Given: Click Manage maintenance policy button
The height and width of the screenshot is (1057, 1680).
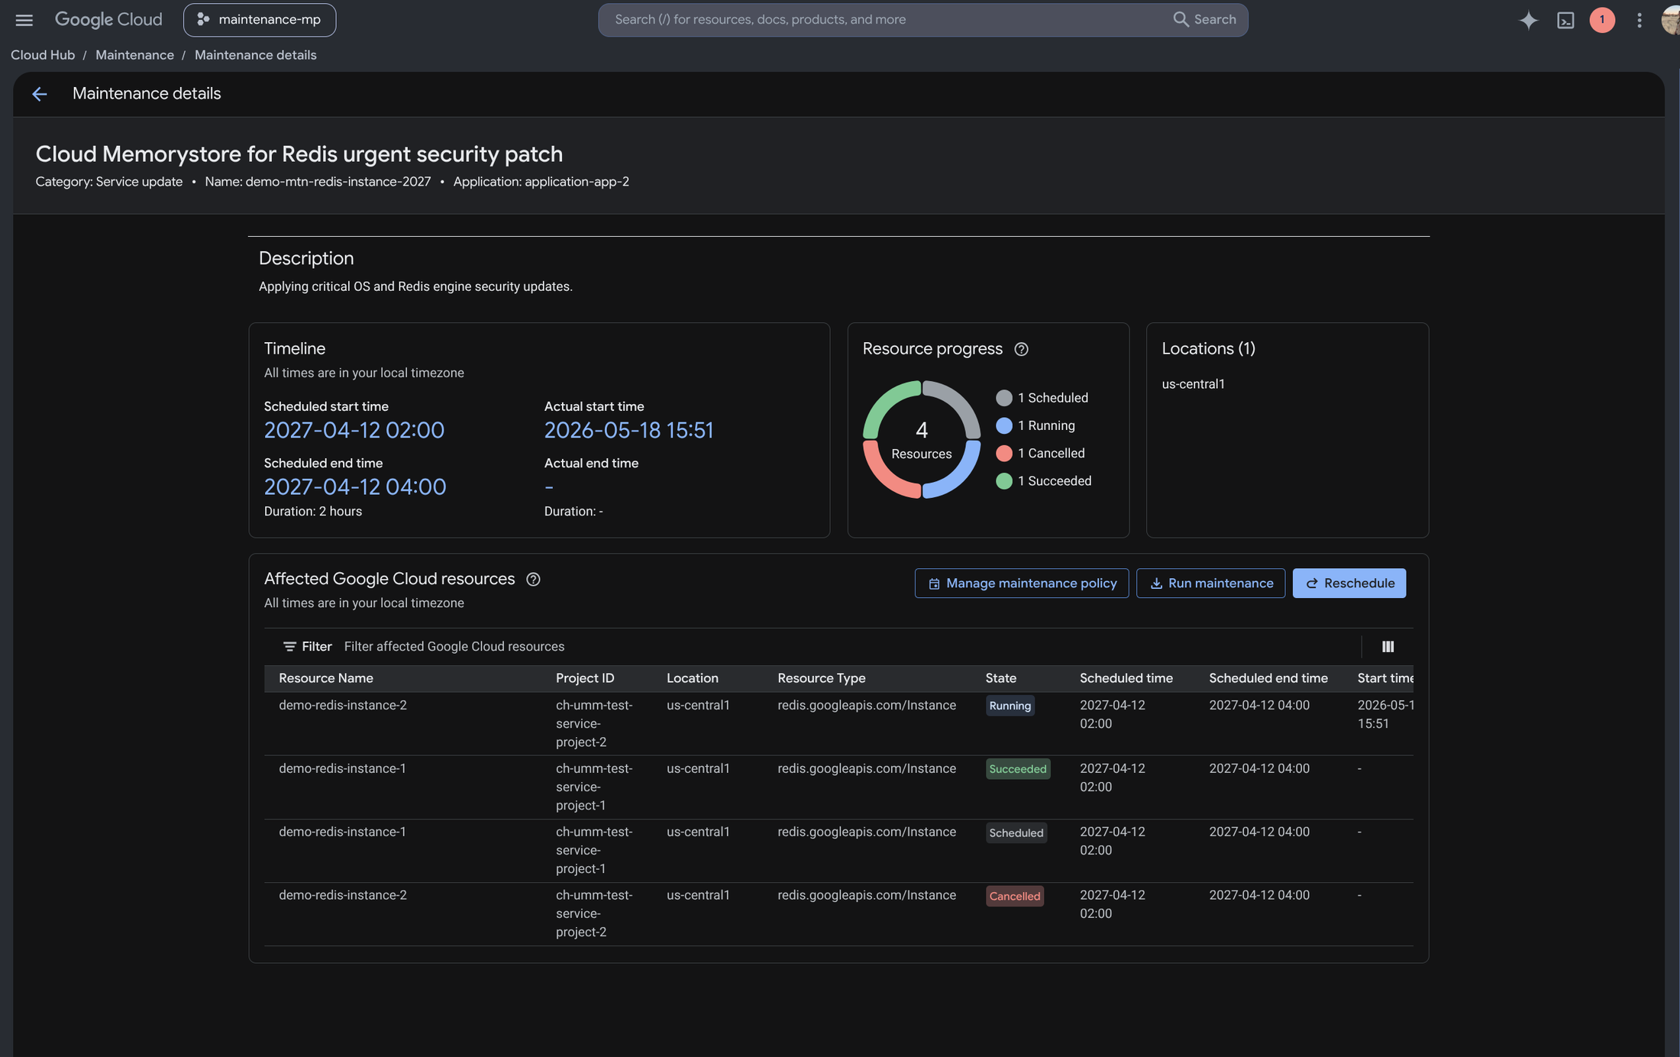Looking at the screenshot, I should (x=1022, y=583).
